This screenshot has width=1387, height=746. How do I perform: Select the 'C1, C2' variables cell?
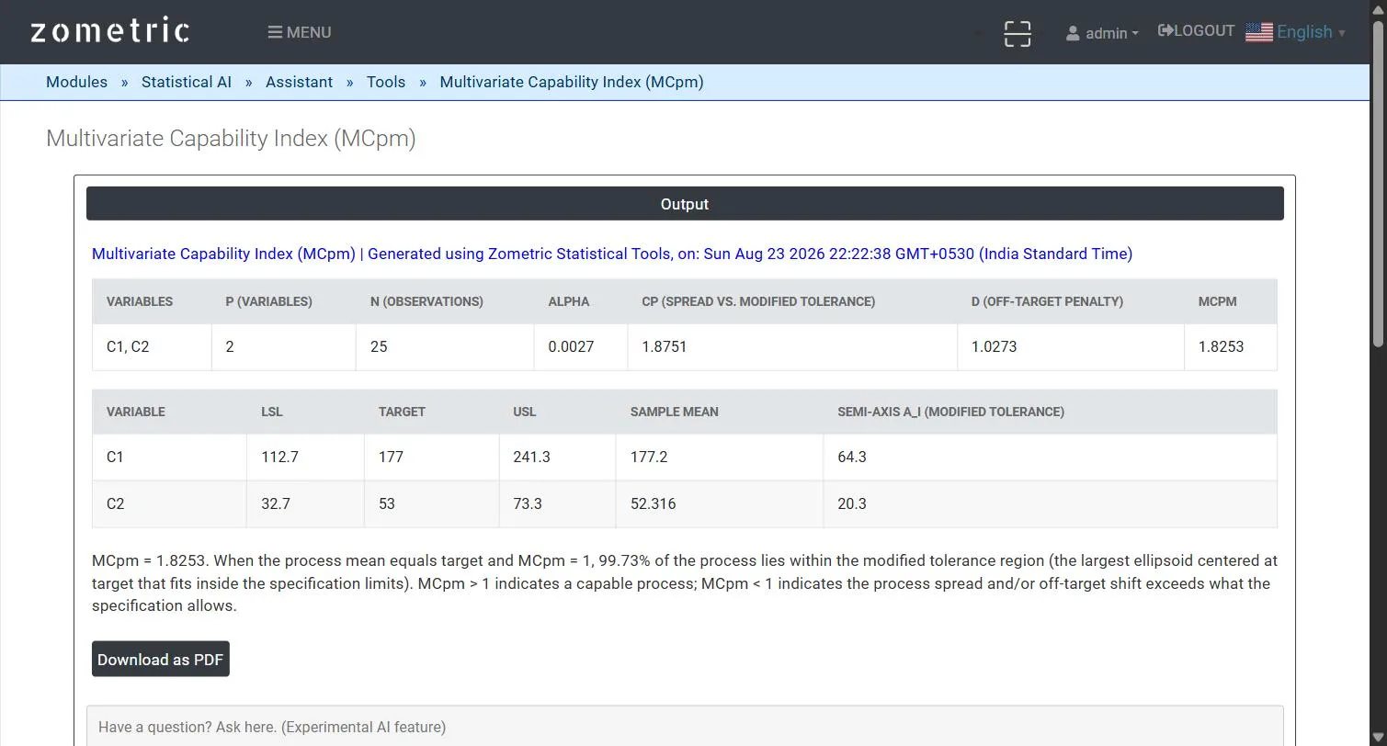(x=152, y=346)
